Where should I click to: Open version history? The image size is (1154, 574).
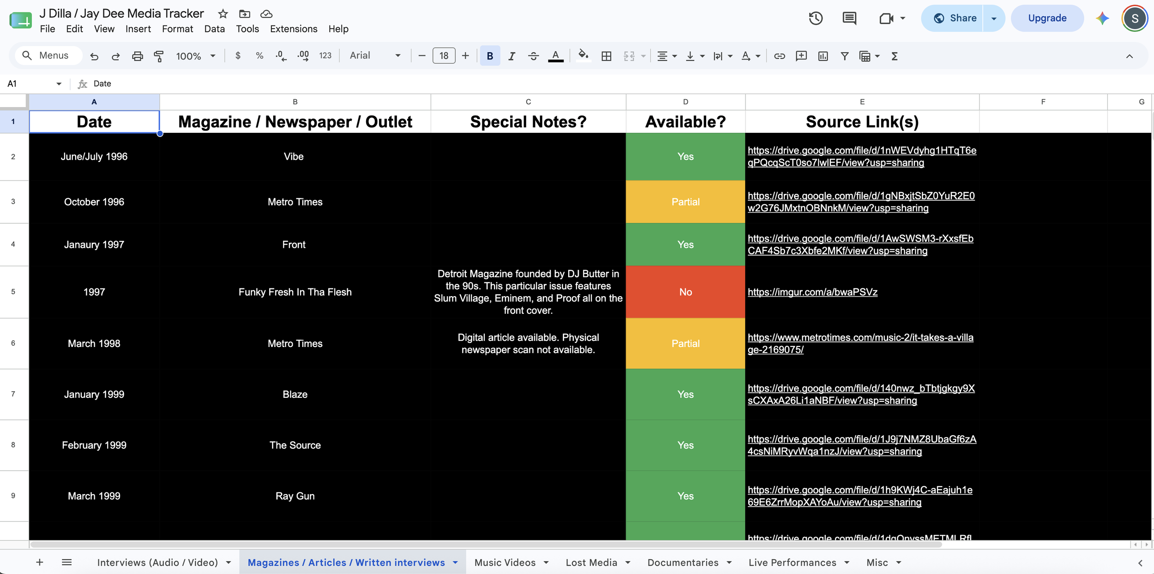coord(816,18)
